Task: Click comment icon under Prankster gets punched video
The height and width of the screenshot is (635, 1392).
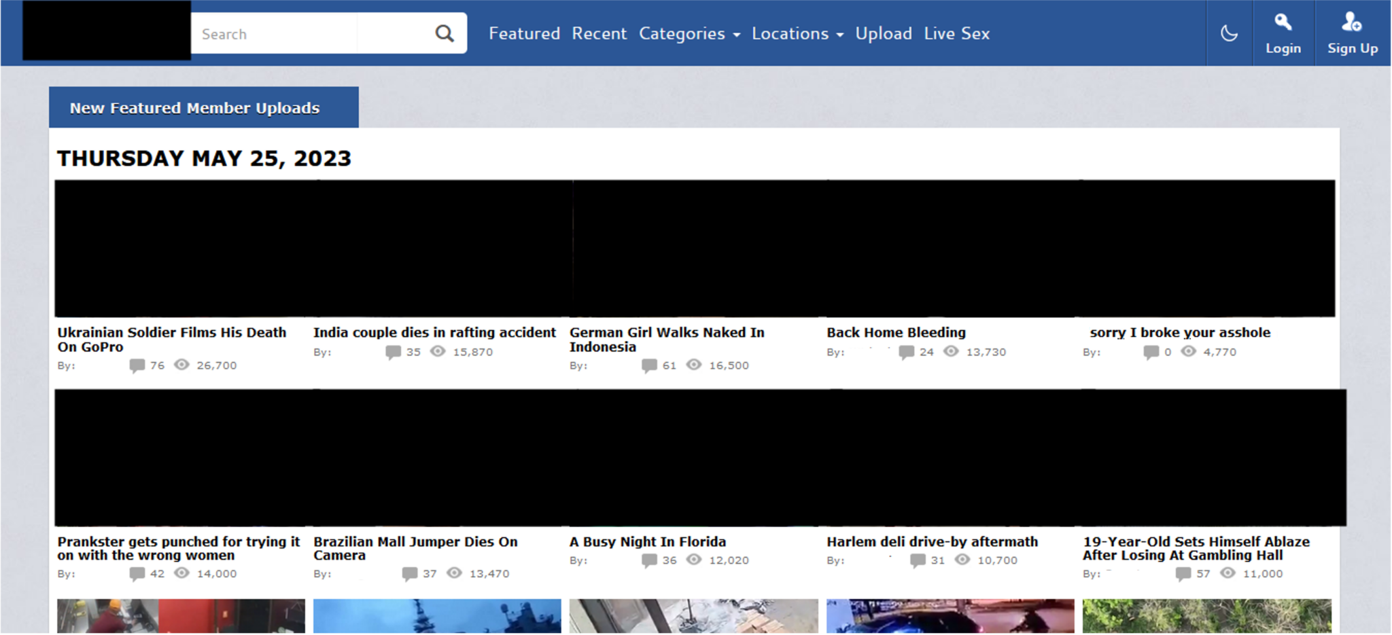Action: 137,574
